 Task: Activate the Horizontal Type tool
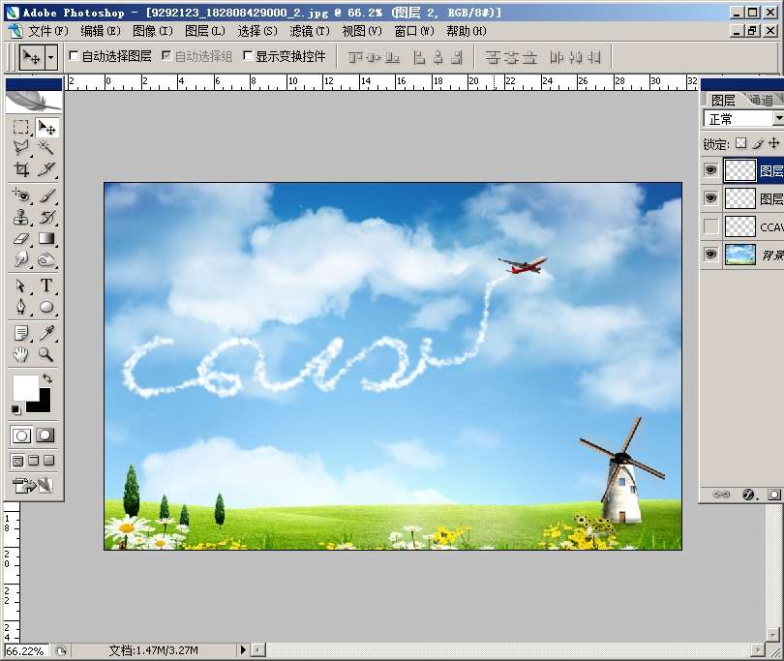[46, 285]
